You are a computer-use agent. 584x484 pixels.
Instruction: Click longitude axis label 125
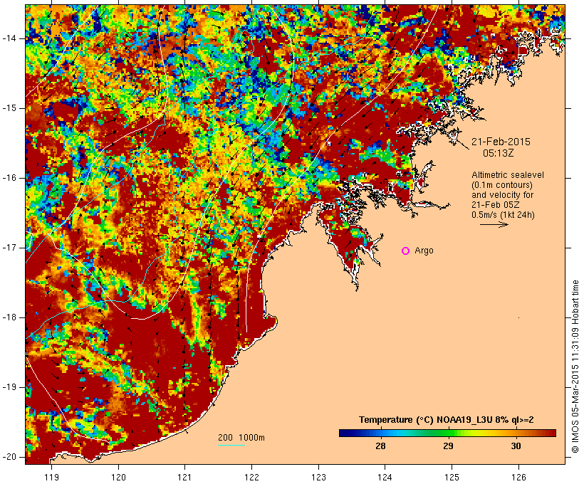click(452, 478)
